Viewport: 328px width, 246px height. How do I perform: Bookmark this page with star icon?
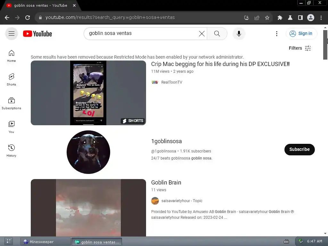(x=267, y=18)
